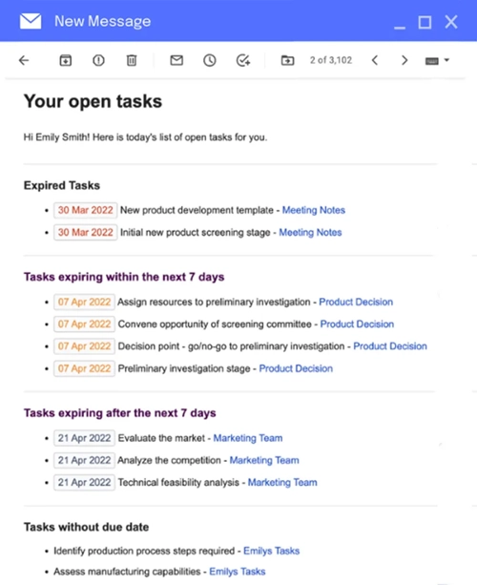477x585 pixels.
Task: Click 'Tasks expiring after the next 7 days' heading
Action: click(x=120, y=413)
